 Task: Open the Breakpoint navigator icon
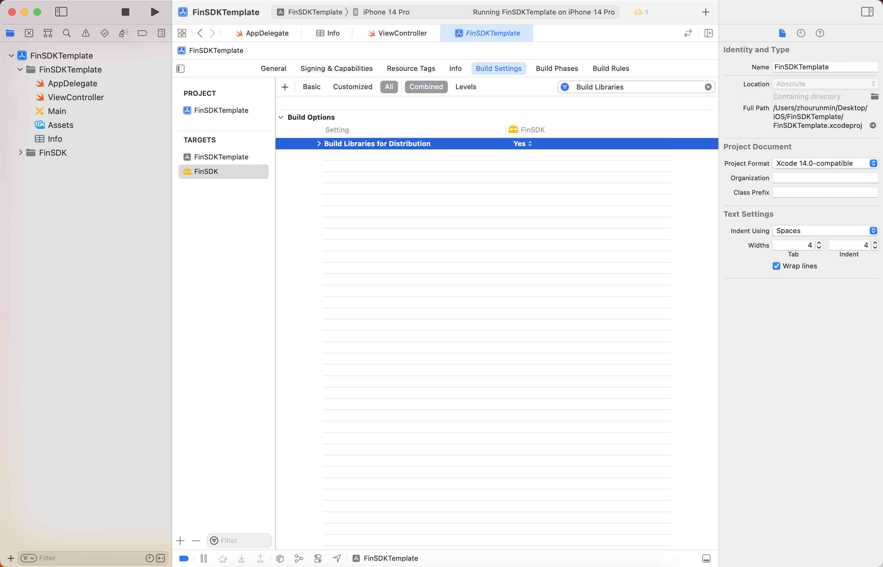(x=142, y=33)
